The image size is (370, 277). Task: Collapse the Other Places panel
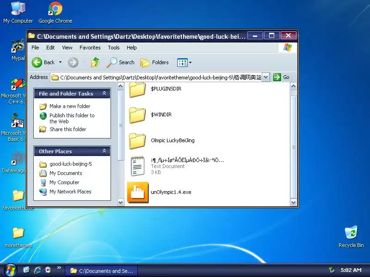104,151
